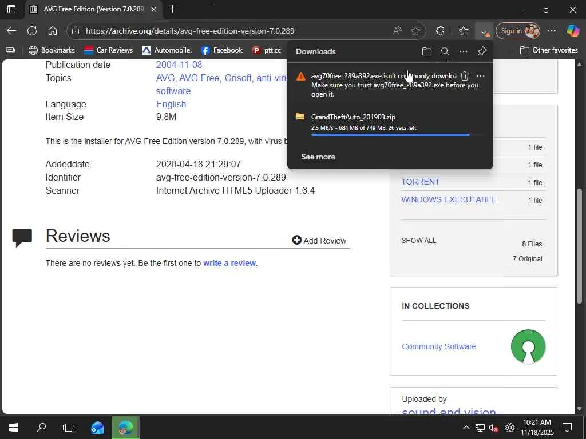
Task: Click the warning icon next to avg70free download
Action: [x=301, y=77]
